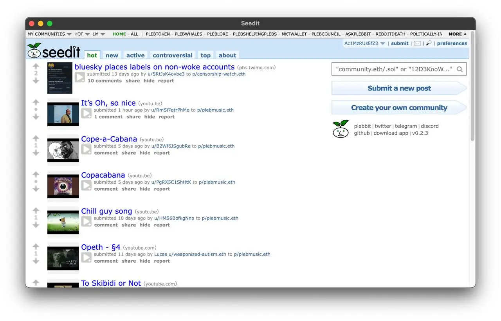This screenshot has width=501, height=321.
Task: Upvote 'bluesky places labels on non-woke accounts'
Action: [36, 66]
